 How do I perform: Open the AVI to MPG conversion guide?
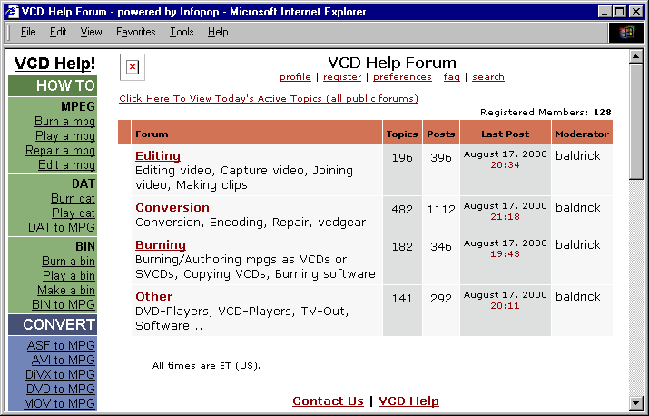click(x=64, y=360)
